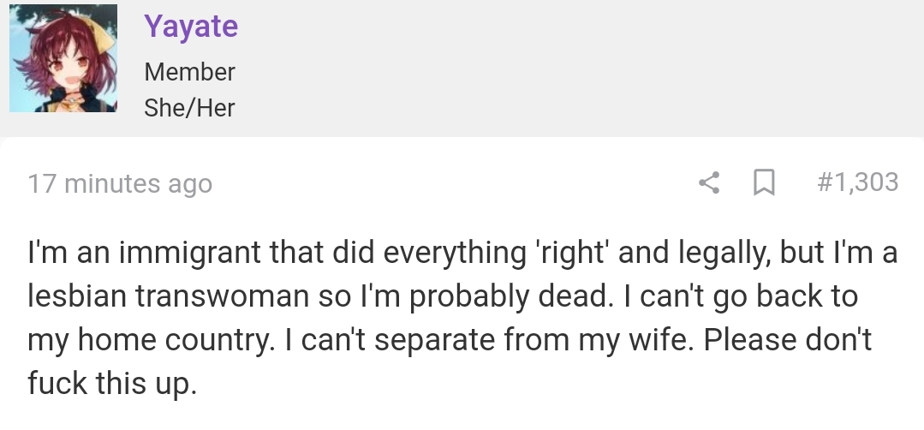The height and width of the screenshot is (430, 924).
Task: Click the phrase 'probably dead' in the post
Action: (511, 296)
